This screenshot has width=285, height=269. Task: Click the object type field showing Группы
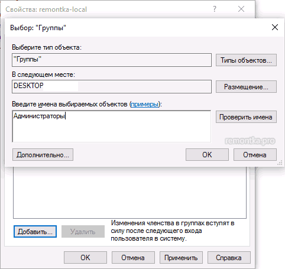click(x=112, y=60)
